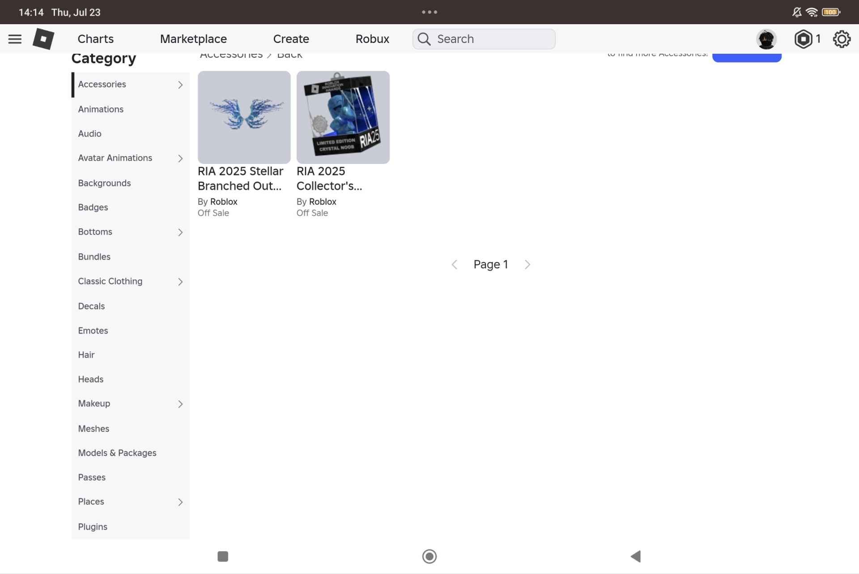
Task: Open the settings gear icon
Action: click(x=842, y=39)
